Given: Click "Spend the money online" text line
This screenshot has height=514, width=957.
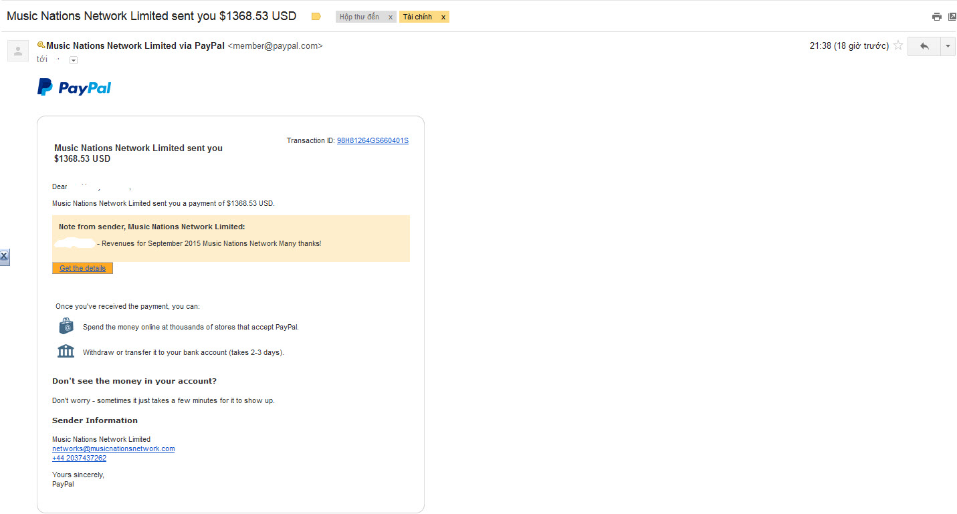Looking at the screenshot, I should (x=191, y=327).
